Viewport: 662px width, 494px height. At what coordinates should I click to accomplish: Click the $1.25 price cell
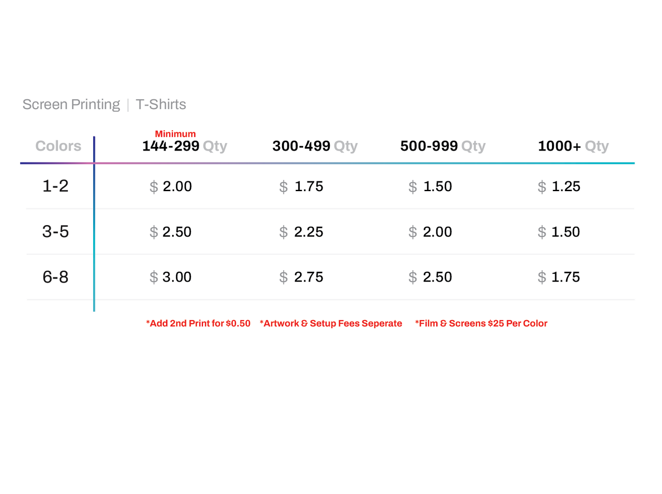[x=559, y=187]
